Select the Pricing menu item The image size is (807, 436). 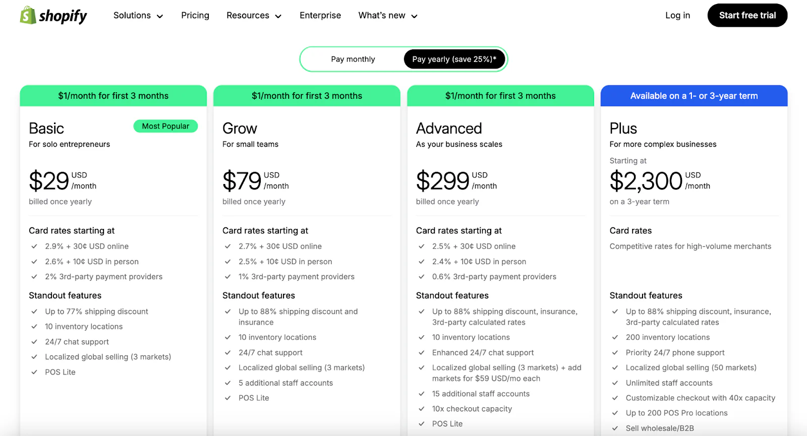tap(195, 15)
